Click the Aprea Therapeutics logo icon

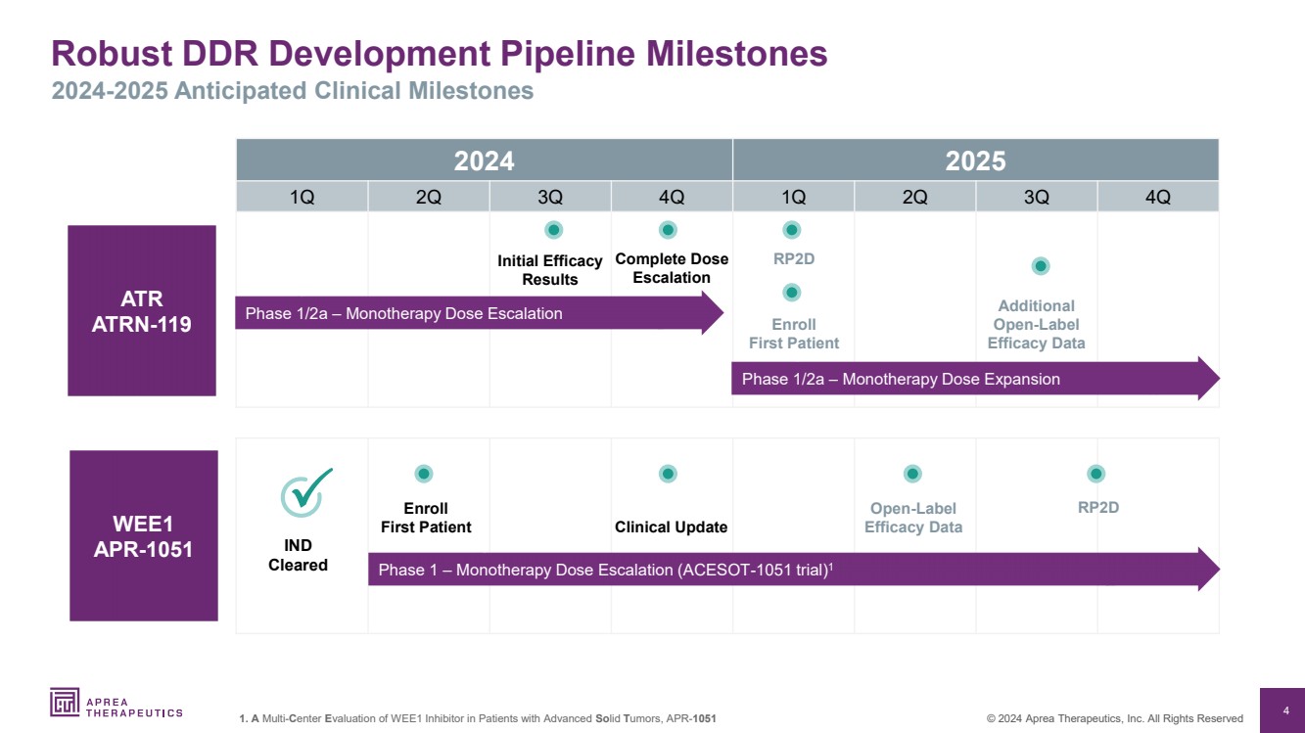[x=65, y=702]
